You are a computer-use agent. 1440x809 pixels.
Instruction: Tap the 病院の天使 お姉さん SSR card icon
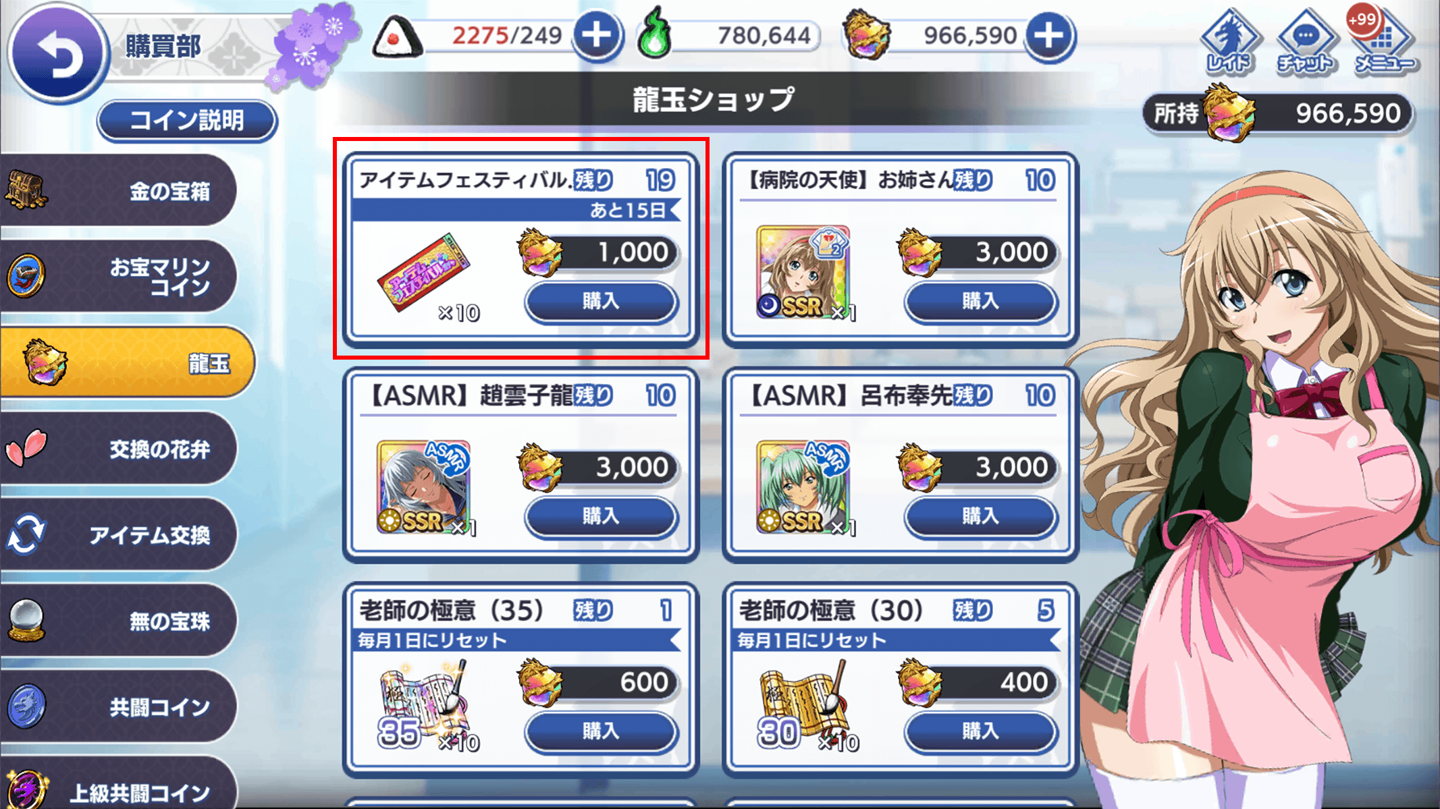[803, 273]
